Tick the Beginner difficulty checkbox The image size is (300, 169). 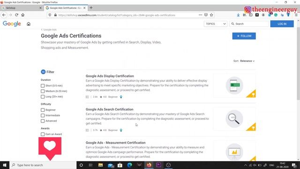43,110
